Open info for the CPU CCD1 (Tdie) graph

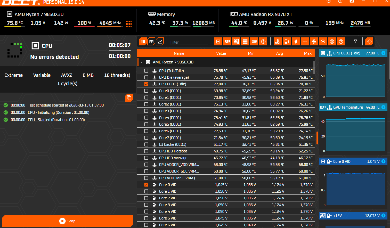pyautogui.click(x=384, y=53)
